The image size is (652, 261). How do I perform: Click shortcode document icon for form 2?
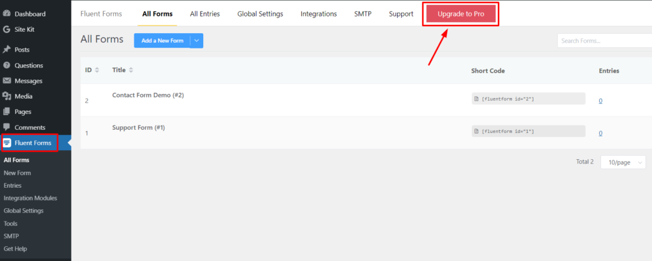click(477, 99)
